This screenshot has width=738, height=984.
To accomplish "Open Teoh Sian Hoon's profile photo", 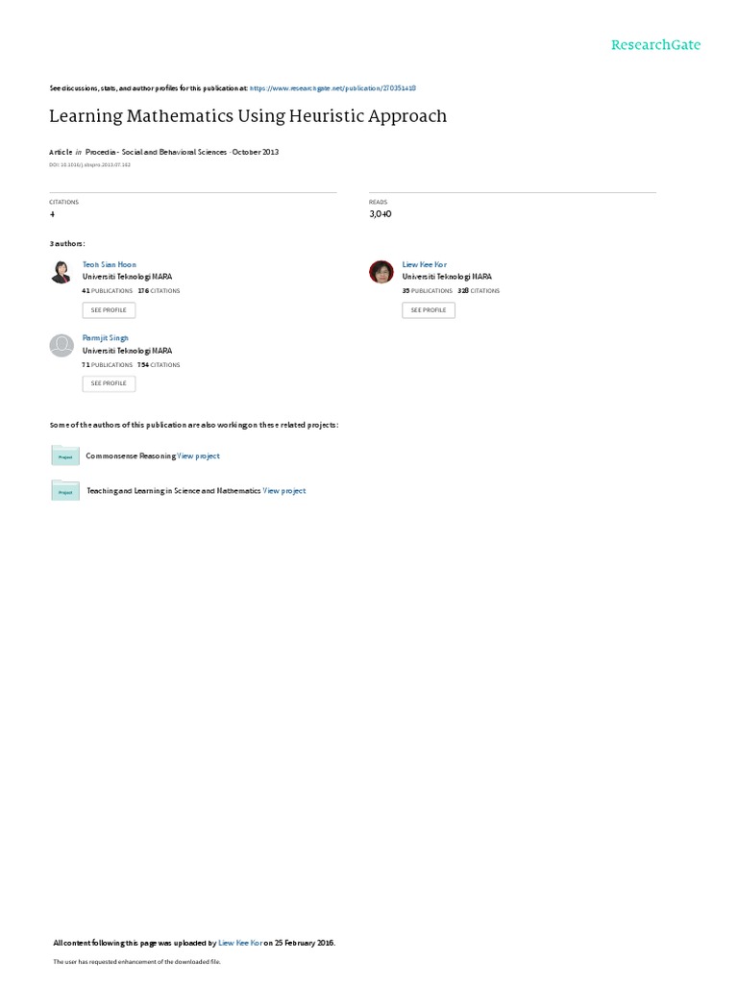I will tap(61, 272).
